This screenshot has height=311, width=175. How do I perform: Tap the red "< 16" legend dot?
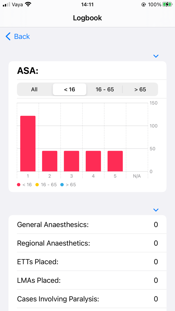(x=18, y=184)
